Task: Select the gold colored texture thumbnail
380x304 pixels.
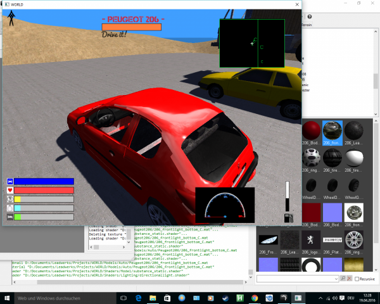Action: coord(353,265)
